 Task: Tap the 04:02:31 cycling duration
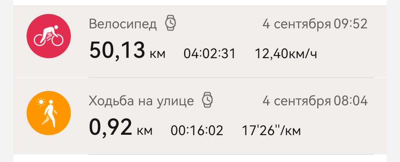point(210,54)
